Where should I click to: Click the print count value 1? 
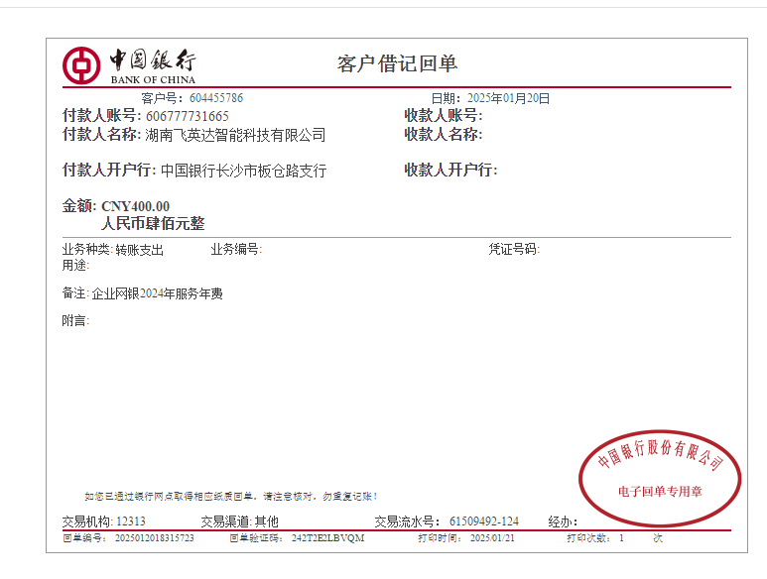622,538
